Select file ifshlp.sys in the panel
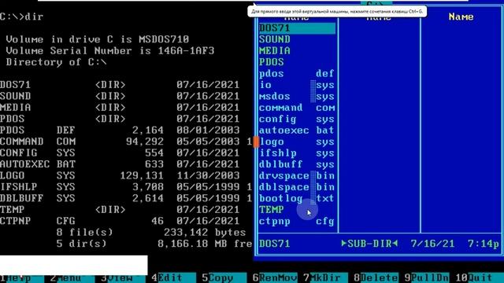 [x=297, y=153]
